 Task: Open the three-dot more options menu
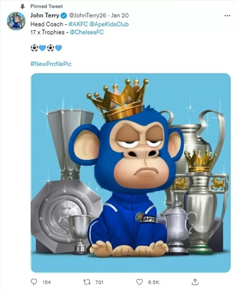coord(227,15)
